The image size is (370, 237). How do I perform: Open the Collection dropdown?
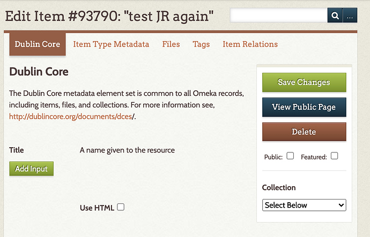(x=304, y=205)
